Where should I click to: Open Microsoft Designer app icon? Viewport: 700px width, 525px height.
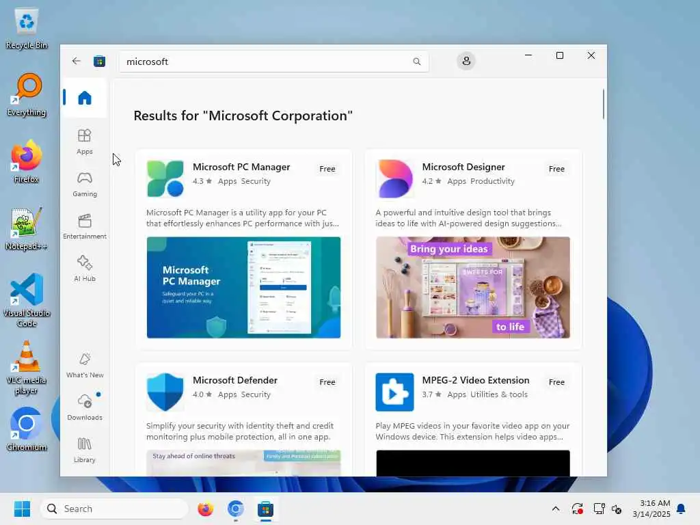pos(394,178)
